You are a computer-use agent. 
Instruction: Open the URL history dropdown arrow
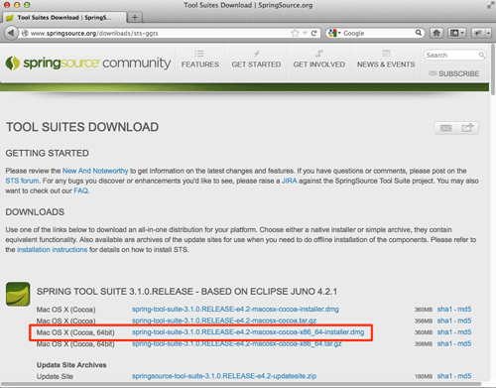click(305, 33)
